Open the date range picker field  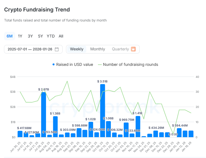(x=30, y=49)
